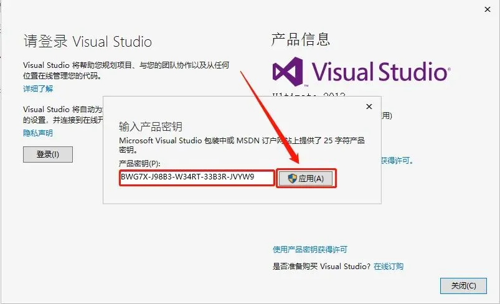Click the 登录(I) sign-in button
Image resolution: width=500 pixels, height=304 pixels.
[48, 154]
